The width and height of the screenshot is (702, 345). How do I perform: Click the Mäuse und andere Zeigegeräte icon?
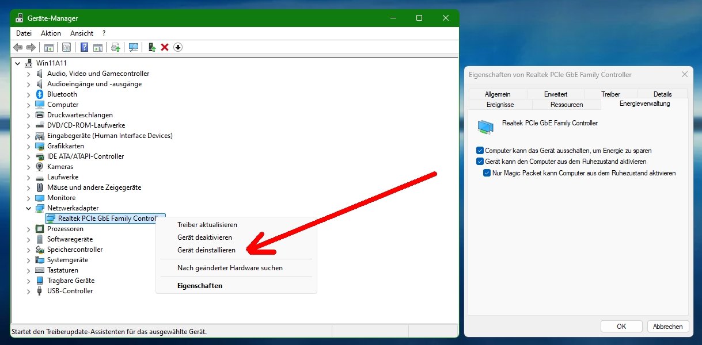tap(40, 187)
